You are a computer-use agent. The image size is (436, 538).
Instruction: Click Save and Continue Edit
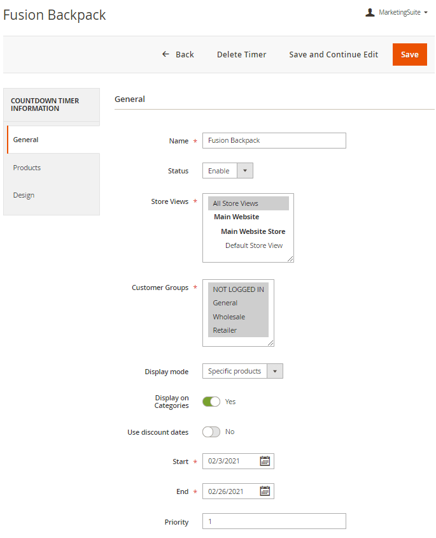[334, 54]
